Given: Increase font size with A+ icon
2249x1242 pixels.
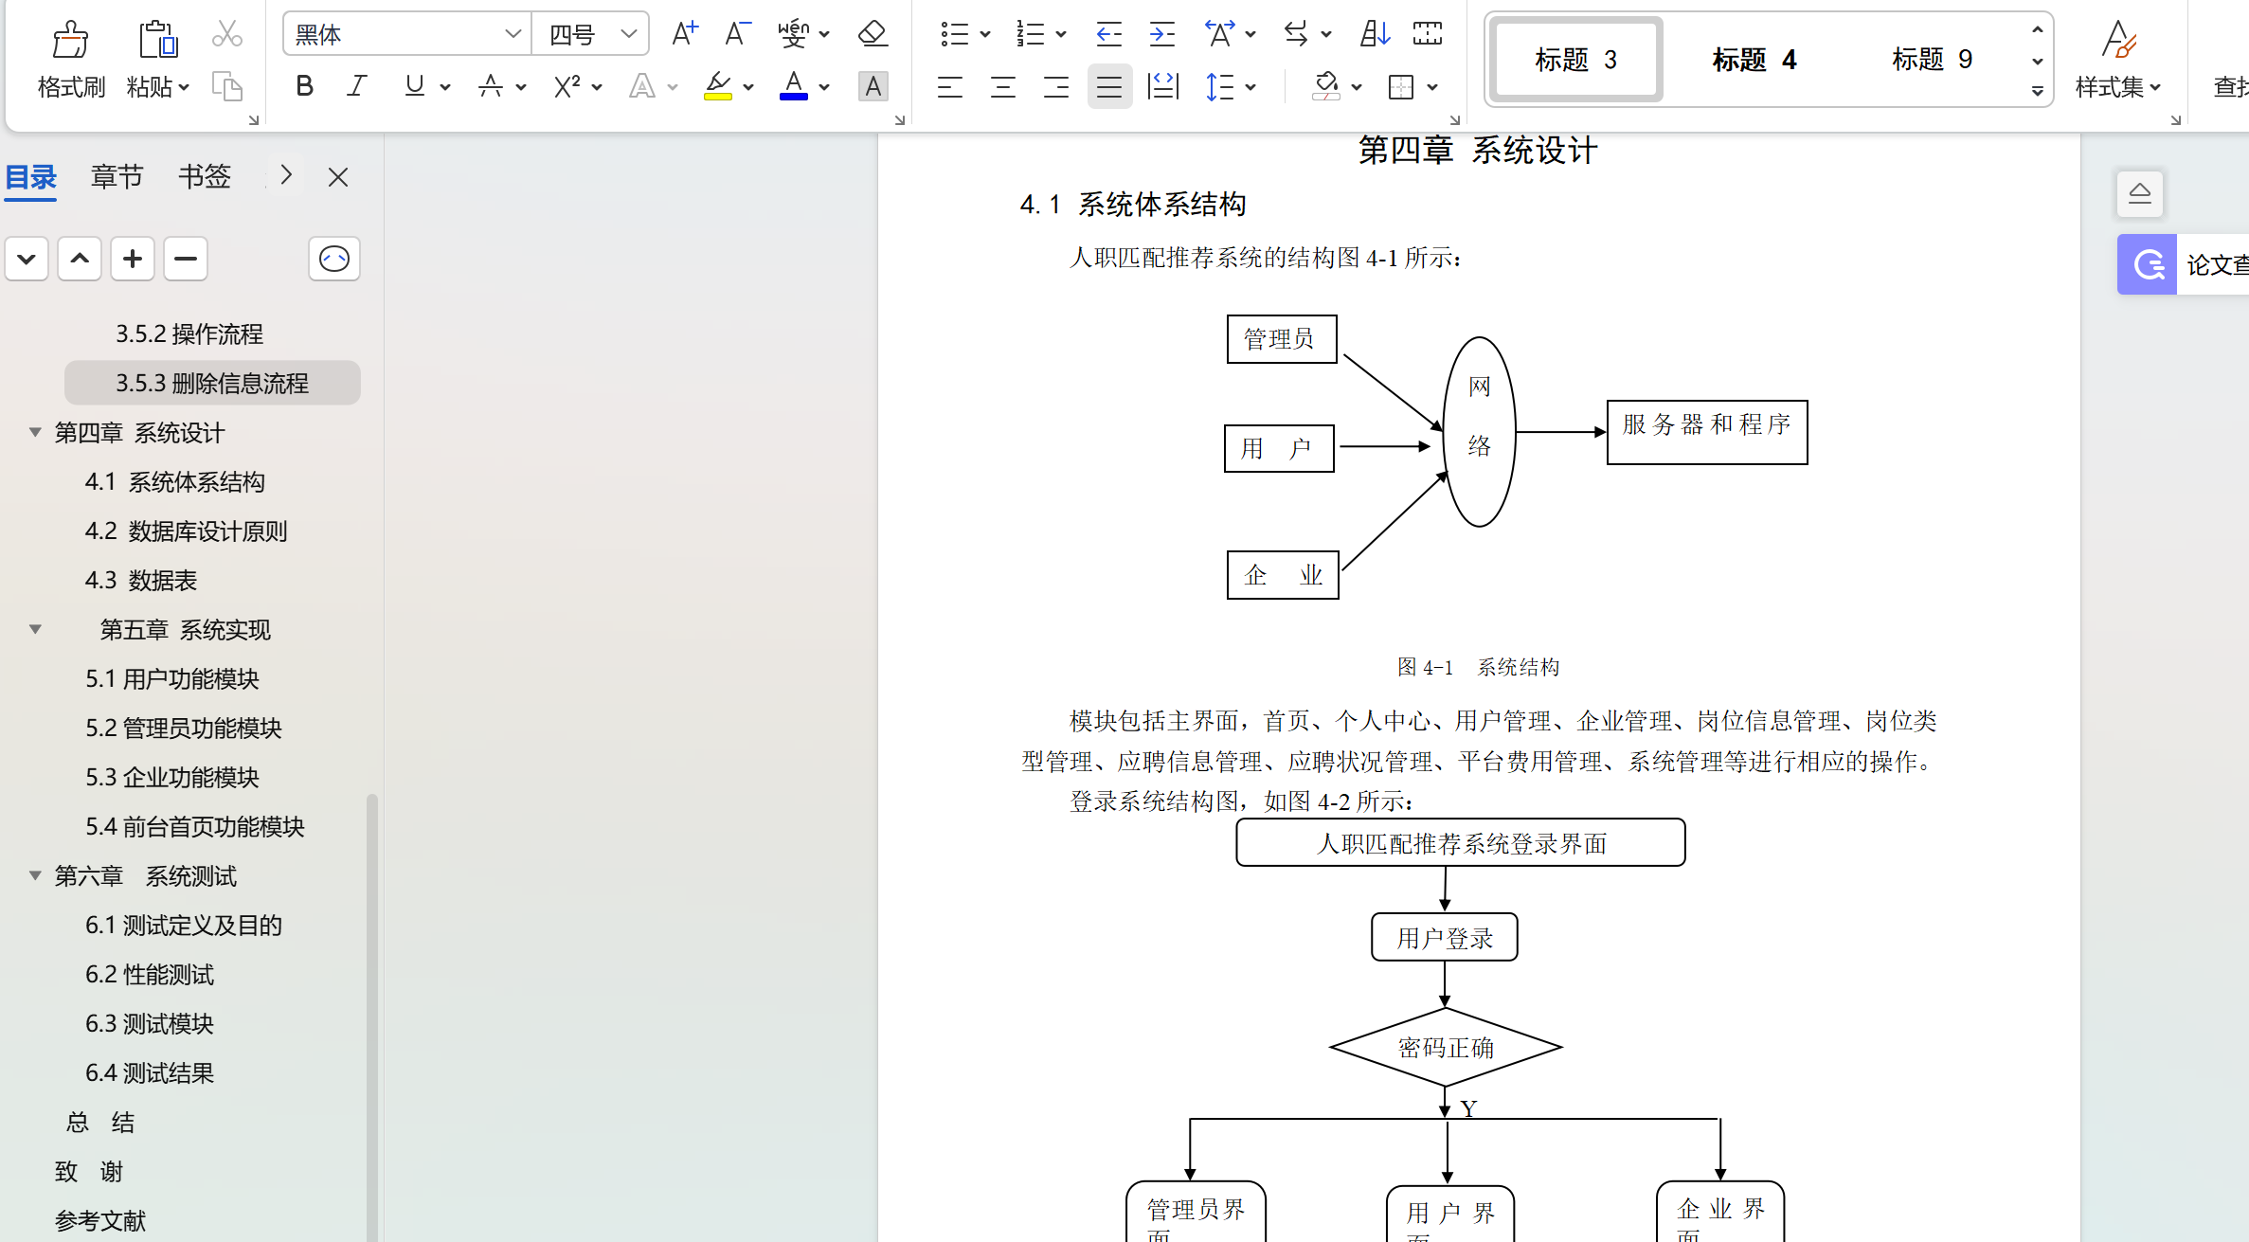Looking at the screenshot, I should coord(684,35).
